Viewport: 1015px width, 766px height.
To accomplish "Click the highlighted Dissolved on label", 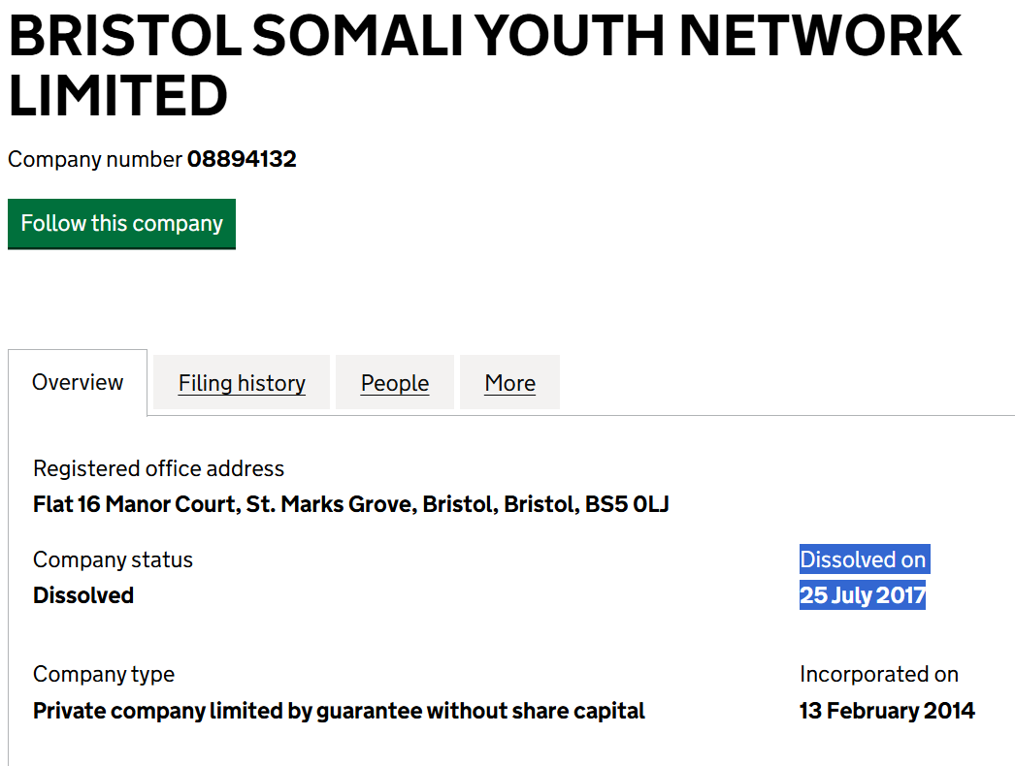I will (863, 559).
